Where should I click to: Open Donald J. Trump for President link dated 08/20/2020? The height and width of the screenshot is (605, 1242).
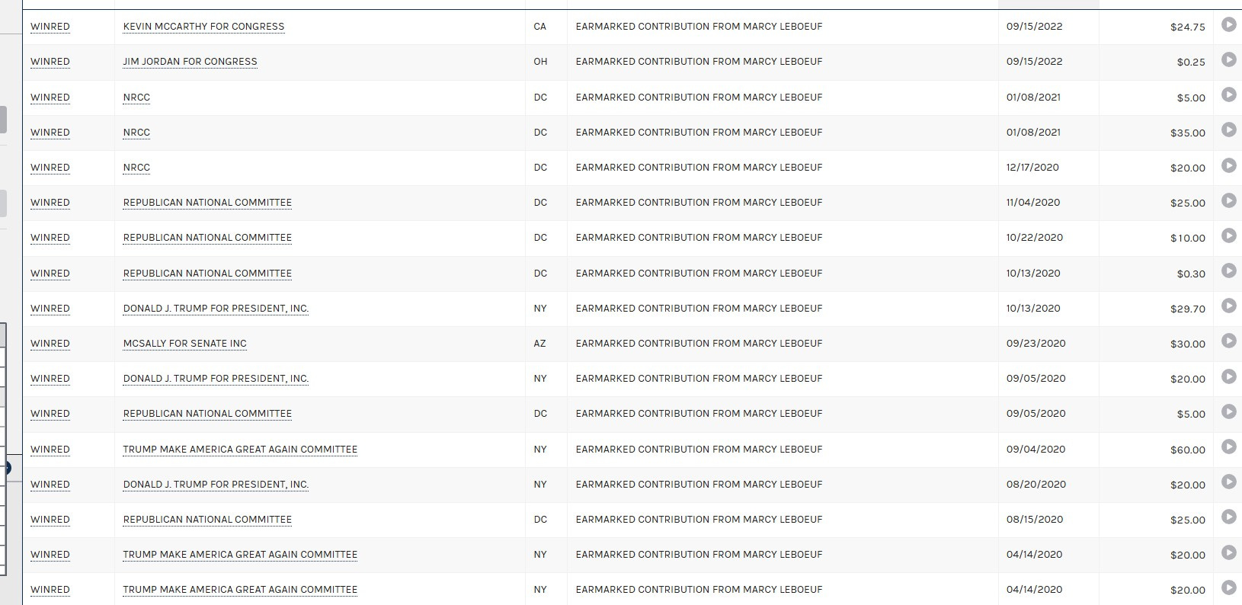(x=216, y=485)
